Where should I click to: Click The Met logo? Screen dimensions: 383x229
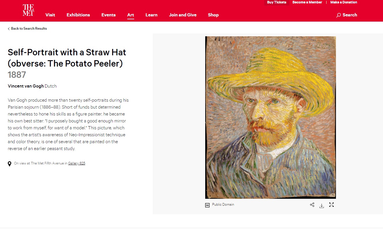click(28, 10)
